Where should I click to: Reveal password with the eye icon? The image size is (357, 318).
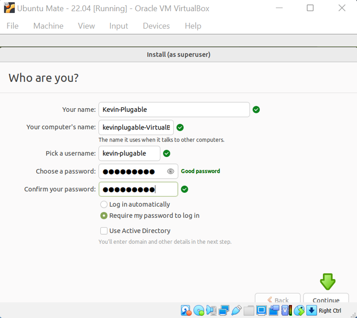click(171, 171)
